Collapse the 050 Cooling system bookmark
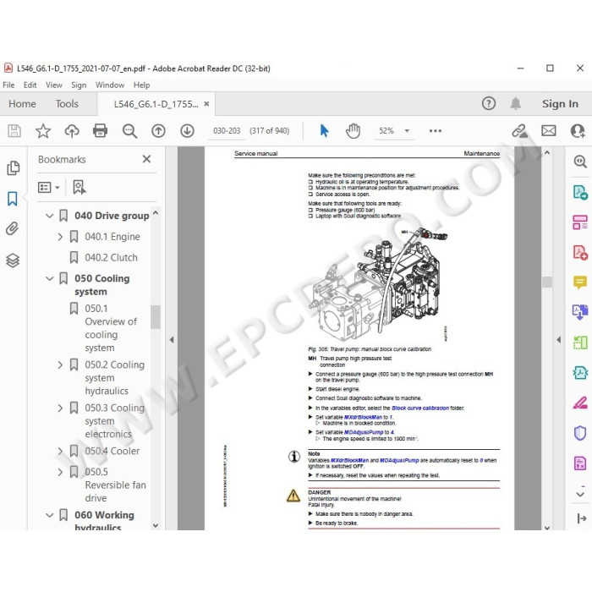This screenshot has height=592, width=592. click(x=49, y=278)
